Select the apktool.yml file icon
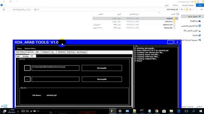Viewport: 204px width, 114px height. pos(174,25)
